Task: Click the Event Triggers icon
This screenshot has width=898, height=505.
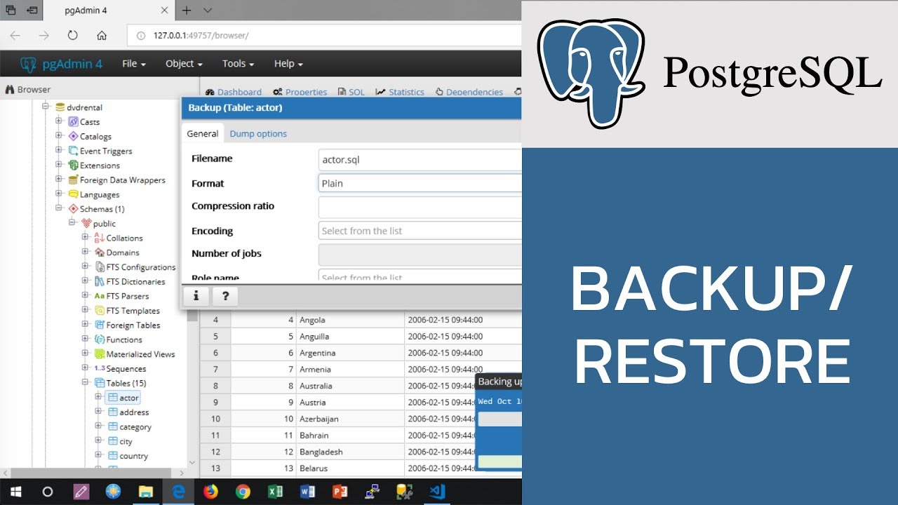Action: click(x=73, y=151)
